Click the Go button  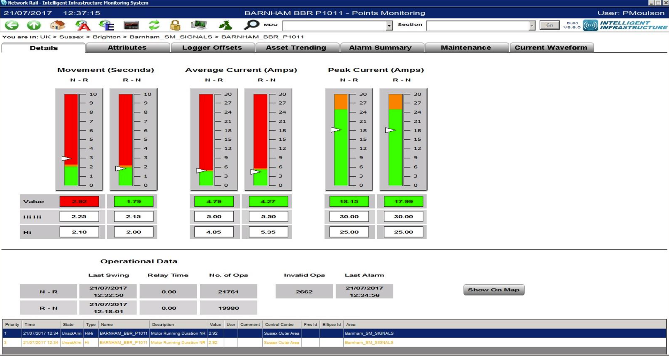(x=549, y=25)
